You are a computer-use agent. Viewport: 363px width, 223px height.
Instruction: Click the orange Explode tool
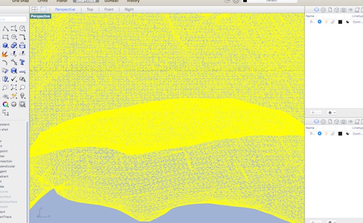click(5, 54)
